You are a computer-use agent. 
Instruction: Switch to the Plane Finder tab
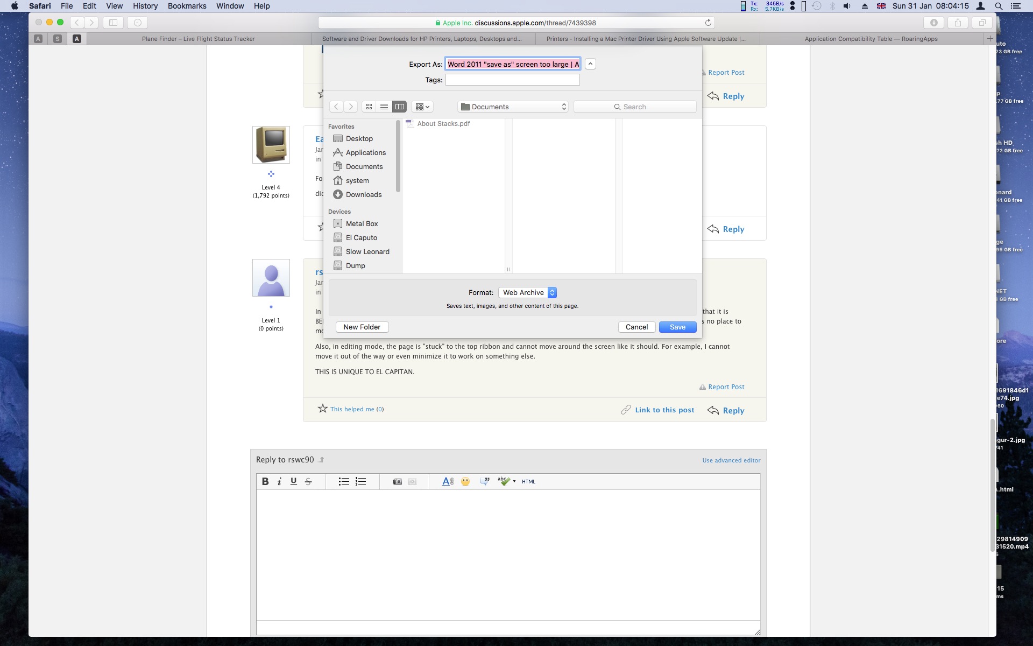(199, 39)
